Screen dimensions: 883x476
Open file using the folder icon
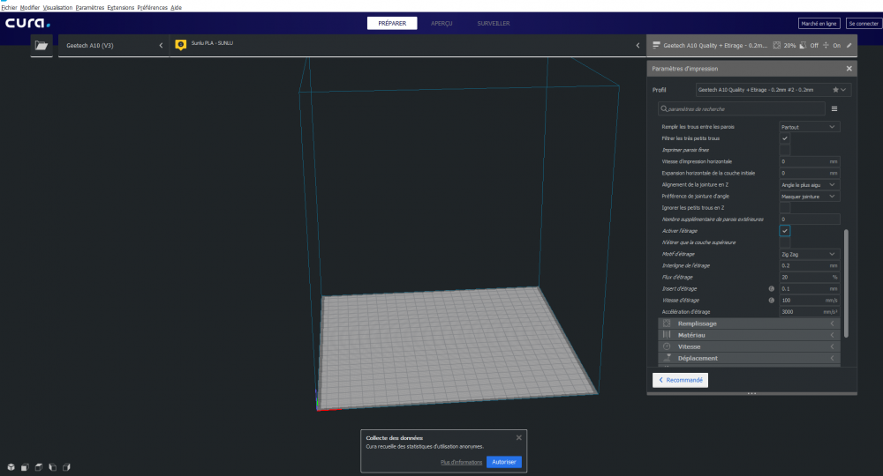point(42,46)
